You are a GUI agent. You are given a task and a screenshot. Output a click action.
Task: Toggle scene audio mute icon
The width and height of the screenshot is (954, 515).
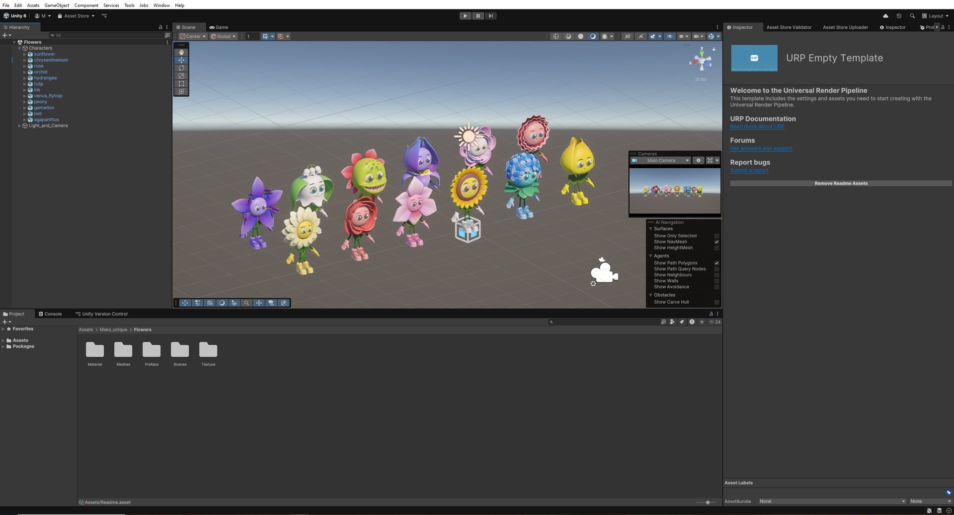(640, 36)
